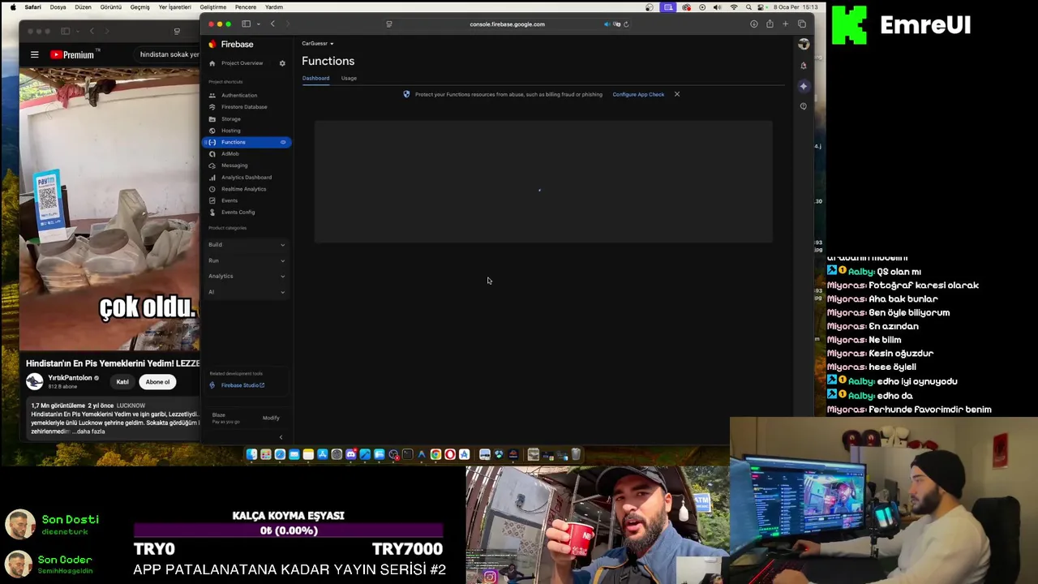This screenshot has width=1038, height=584.
Task: Toggle Safari sidebar in front window
Action: click(x=246, y=24)
